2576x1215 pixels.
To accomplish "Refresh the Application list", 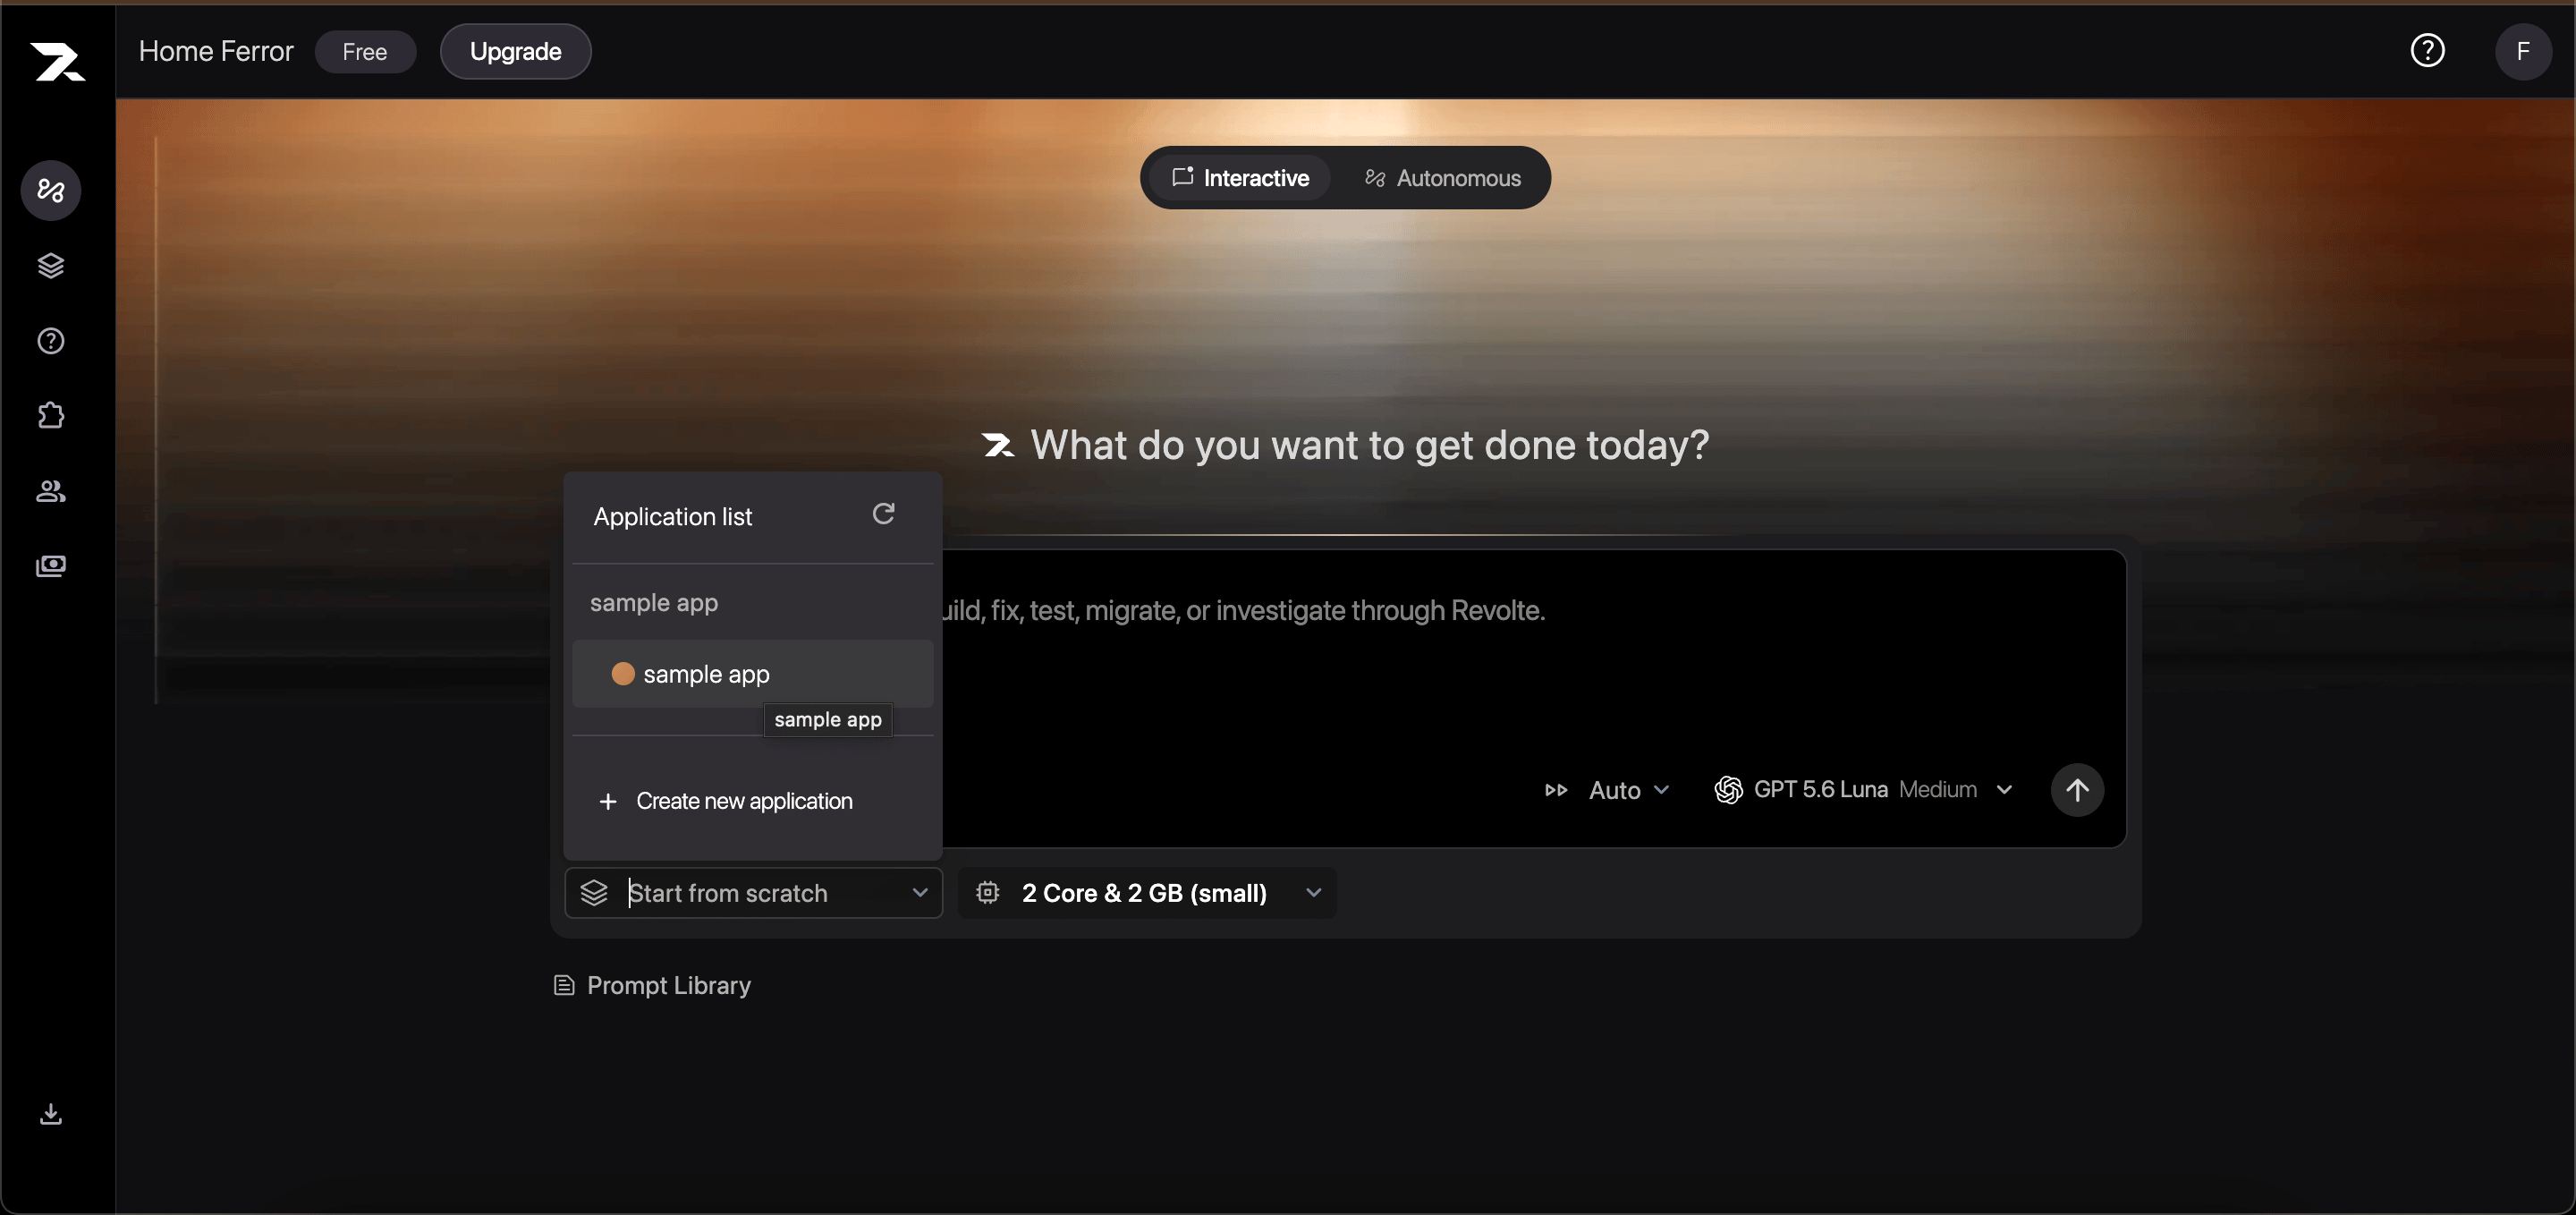I will [x=883, y=514].
